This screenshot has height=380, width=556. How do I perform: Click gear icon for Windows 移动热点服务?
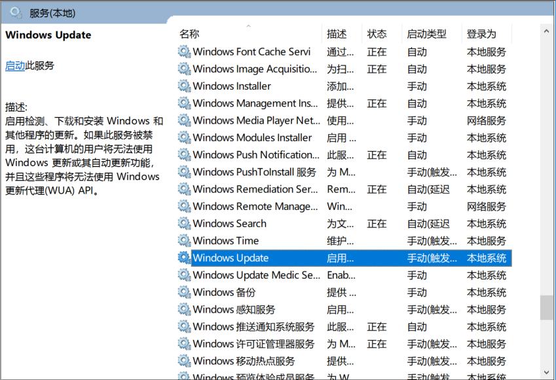[x=185, y=361]
